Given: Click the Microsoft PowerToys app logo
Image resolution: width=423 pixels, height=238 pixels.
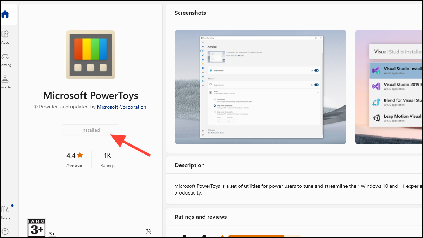Looking at the screenshot, I should [91, 55].
